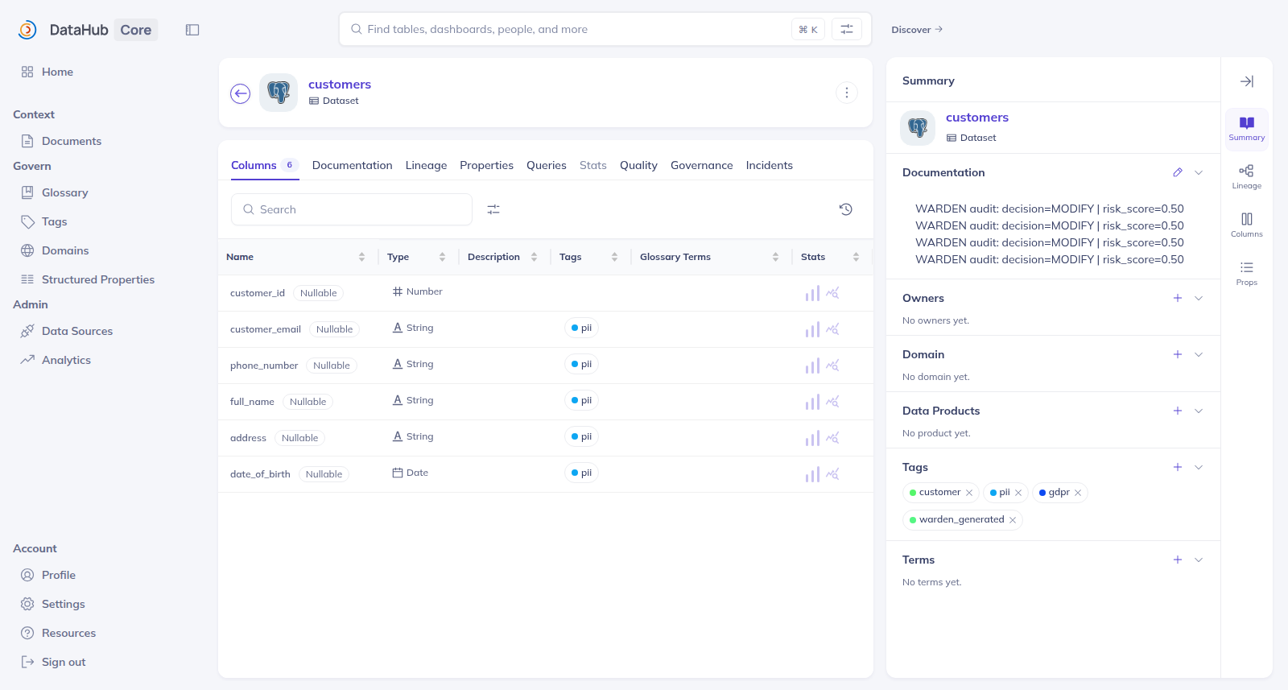Click the back arrow beside customers
Screen dimensions: 1288x690
(x=240, y=93)
